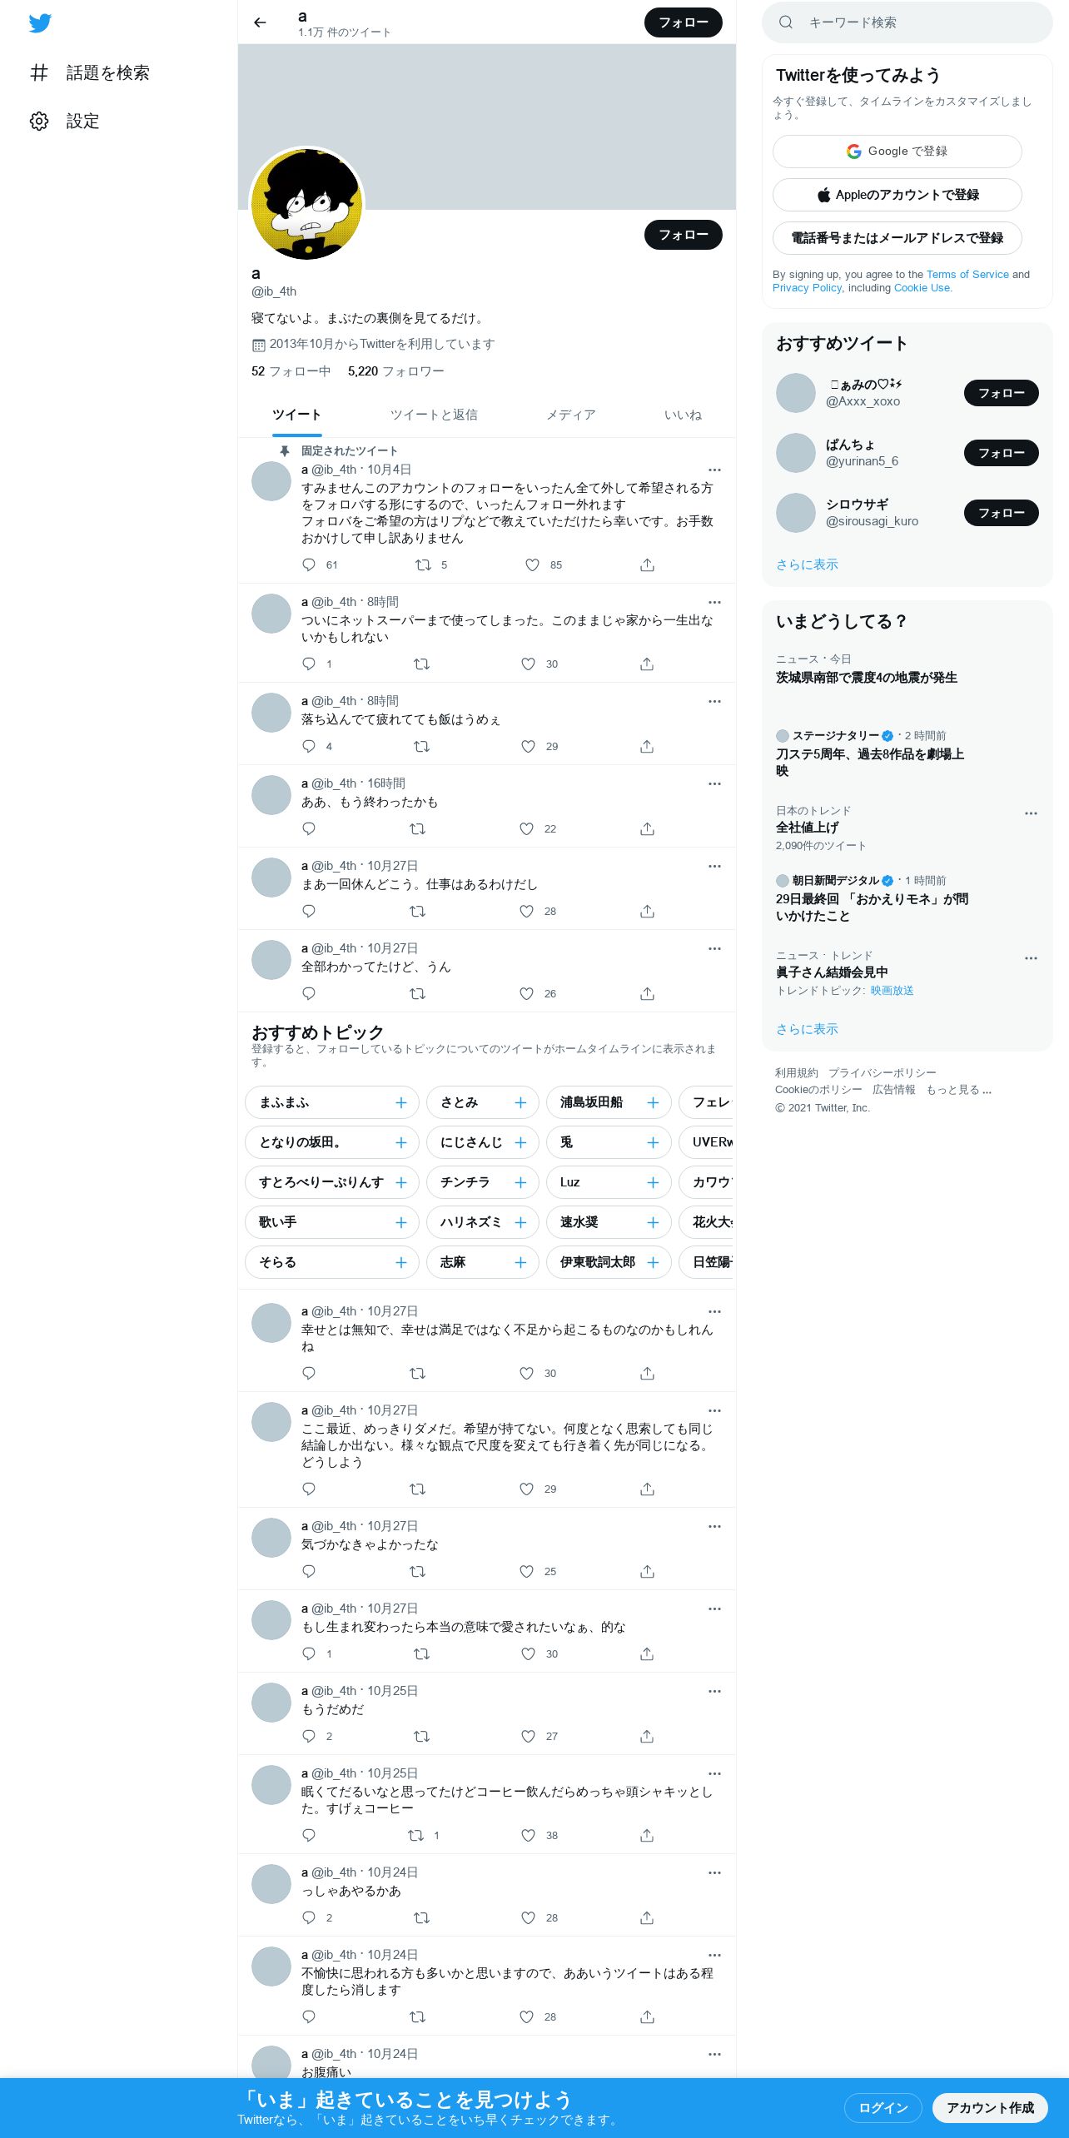Expand footer もっと見る menu
The height and width of the screenshot is (2138, 1069).
(958, 1090)
